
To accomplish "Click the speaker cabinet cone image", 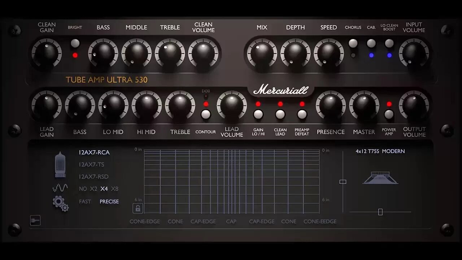I will 380,178.
